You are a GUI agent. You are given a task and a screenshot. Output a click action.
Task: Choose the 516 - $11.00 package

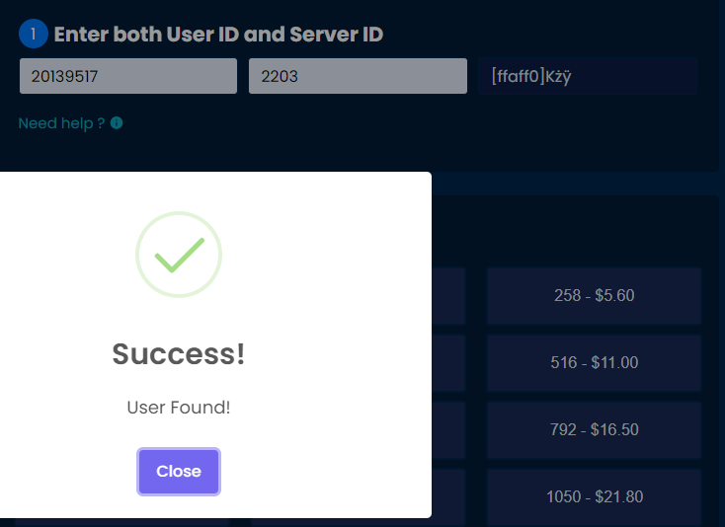point(594,362)
